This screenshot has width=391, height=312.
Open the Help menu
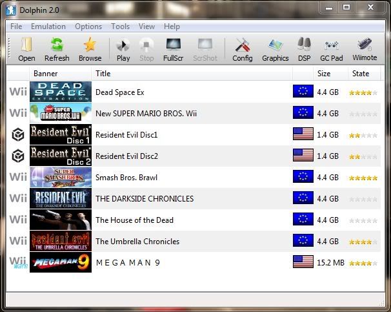(x=172, y=26)
